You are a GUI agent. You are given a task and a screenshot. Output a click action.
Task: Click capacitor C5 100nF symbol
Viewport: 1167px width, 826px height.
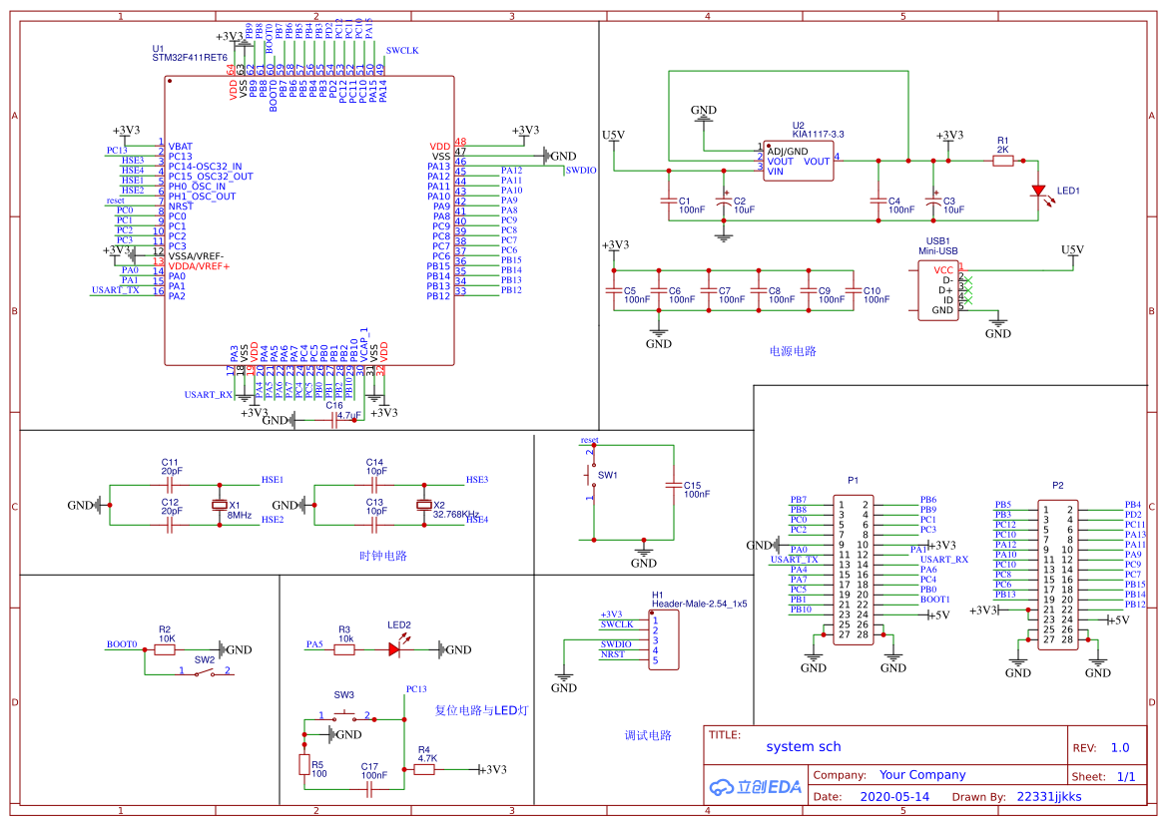613,290
